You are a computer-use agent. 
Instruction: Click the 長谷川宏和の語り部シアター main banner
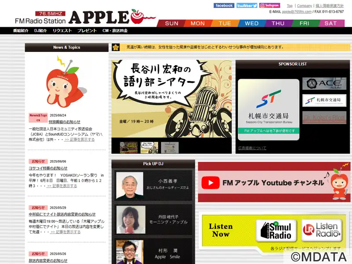[x=172, y=99]
